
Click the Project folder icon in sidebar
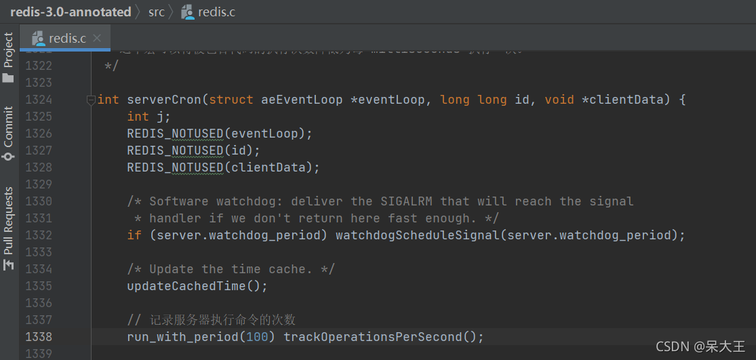[8, 77]
